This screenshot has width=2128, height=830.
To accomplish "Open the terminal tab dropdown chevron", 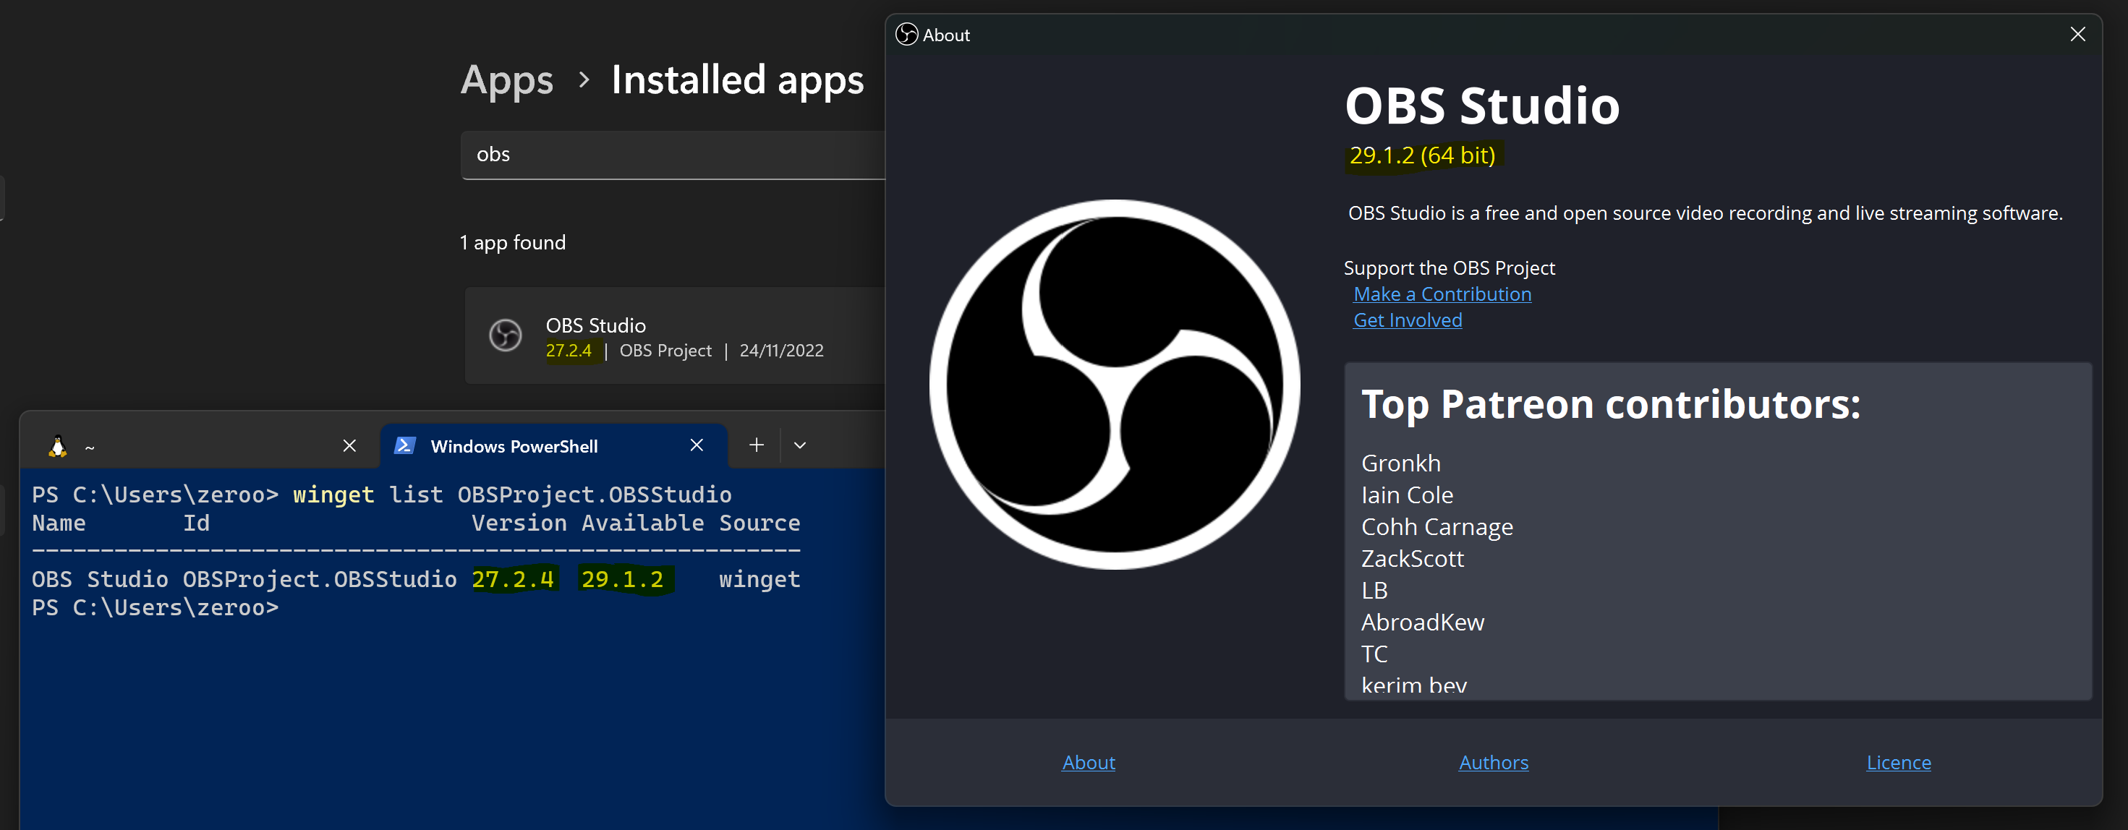I will tap(799, 445).
